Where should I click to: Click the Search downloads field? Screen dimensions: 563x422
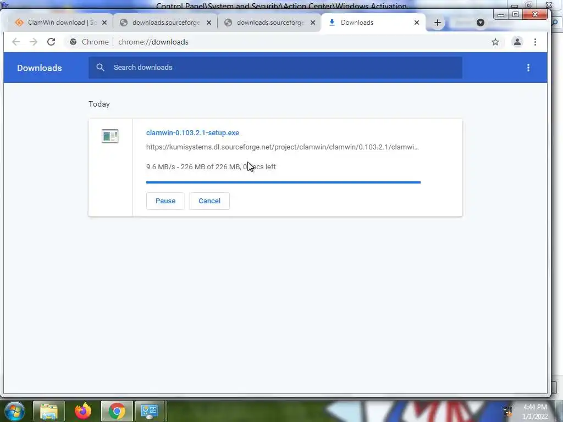click(x=275, y=68)
